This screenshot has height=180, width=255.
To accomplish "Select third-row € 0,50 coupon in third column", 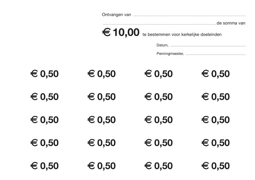I will tap(159, 120).
